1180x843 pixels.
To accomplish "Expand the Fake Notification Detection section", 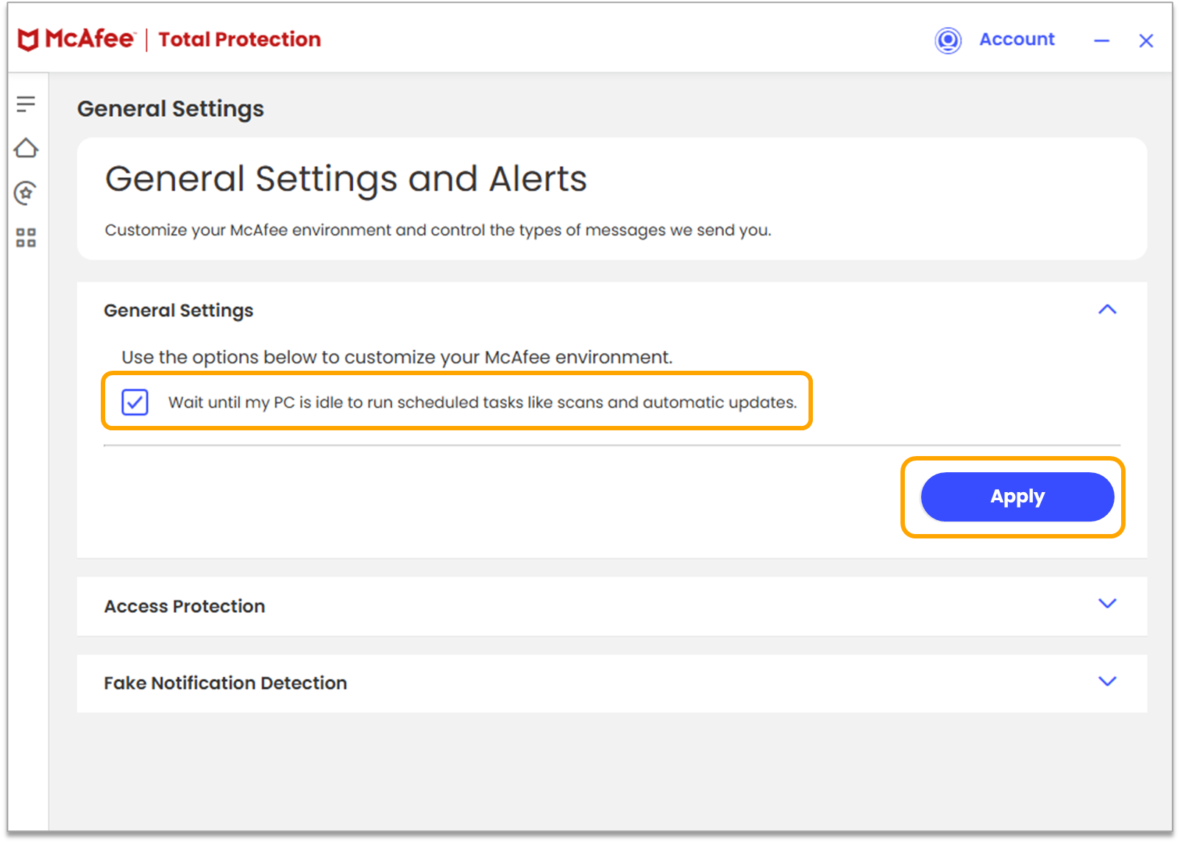I will click(x=1107, y=682).
